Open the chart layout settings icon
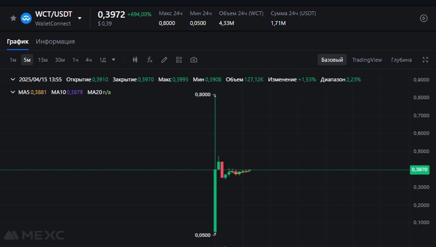The image size is (436, 247). (x=179, y=60)
